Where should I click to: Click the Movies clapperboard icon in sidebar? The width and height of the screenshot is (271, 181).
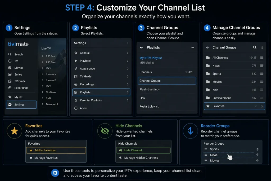click(x=10, y=68)
